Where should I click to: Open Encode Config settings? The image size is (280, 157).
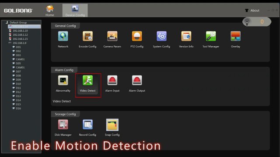click(x=87, y=36)
